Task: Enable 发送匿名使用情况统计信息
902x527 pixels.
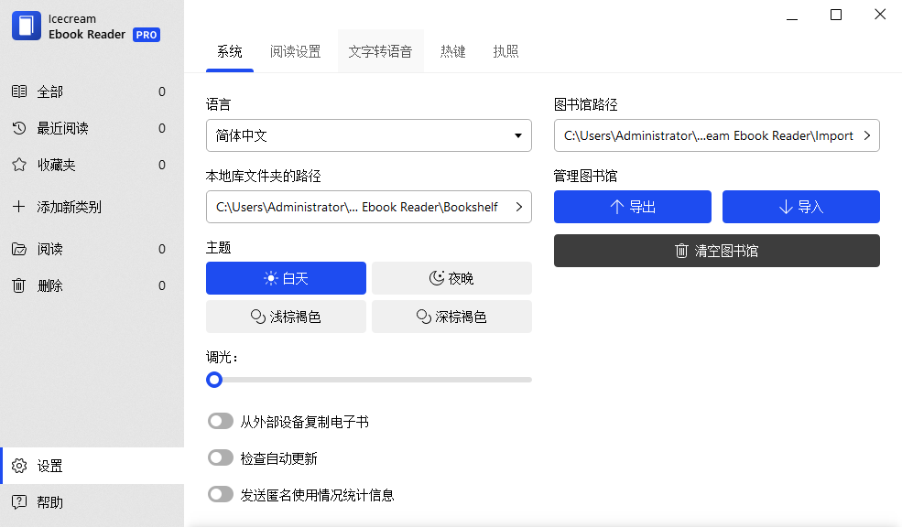Action: [x=220, y=494]
